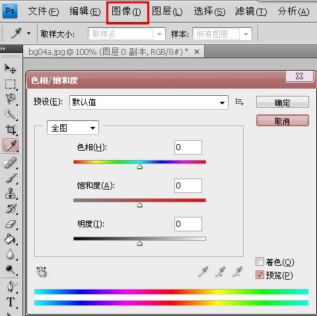Click the 明度 lightness slider handle
Viewport: 317px width, 316px height.
tap(139, 244)
